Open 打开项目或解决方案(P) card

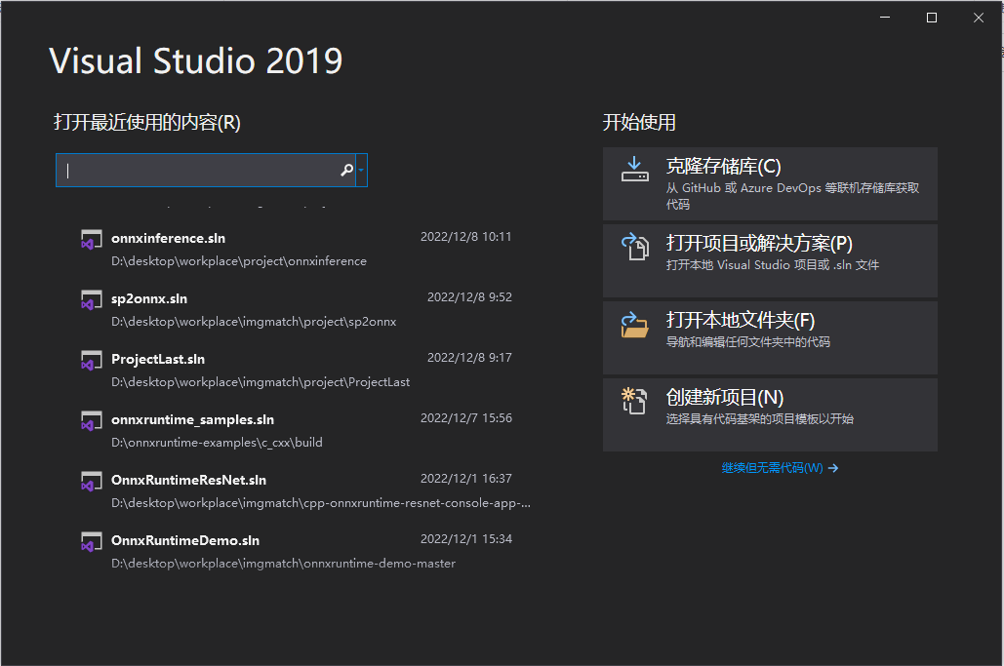(770, 260)
